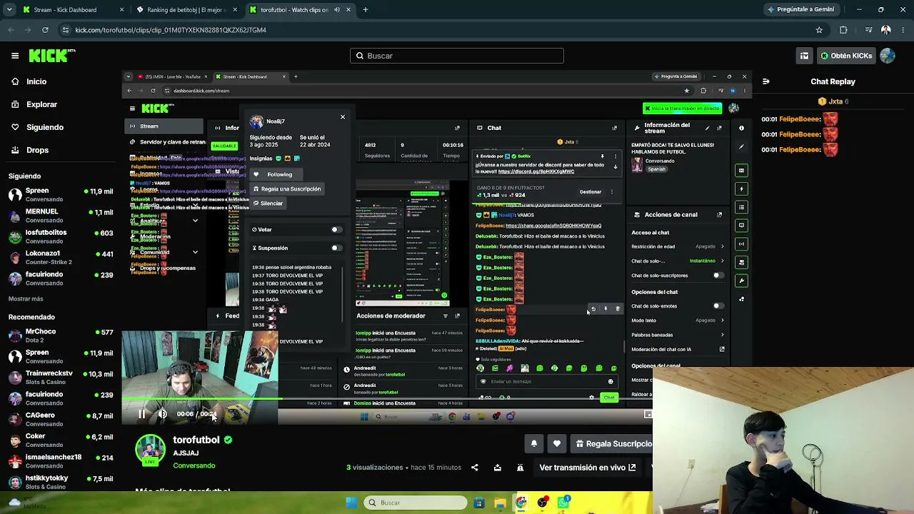The image size is (914, 514).
Task: Click Silenciar in the clip's user card
Action: [268, 203]
